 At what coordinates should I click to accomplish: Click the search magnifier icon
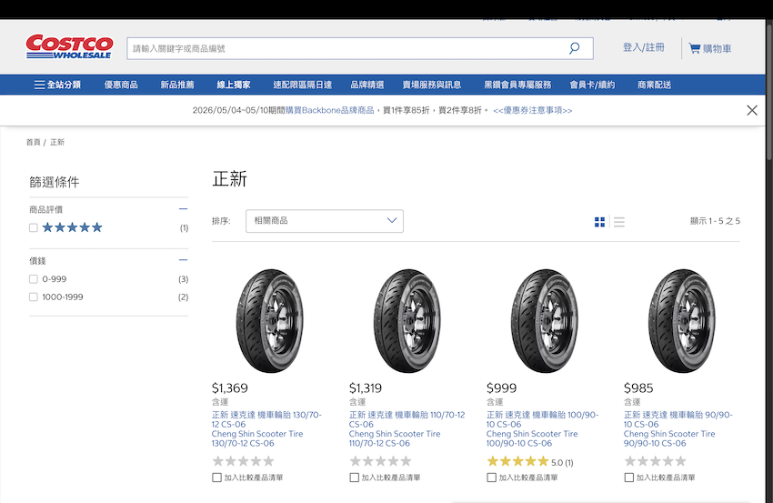pyautogui.click(x=575, y=48)
